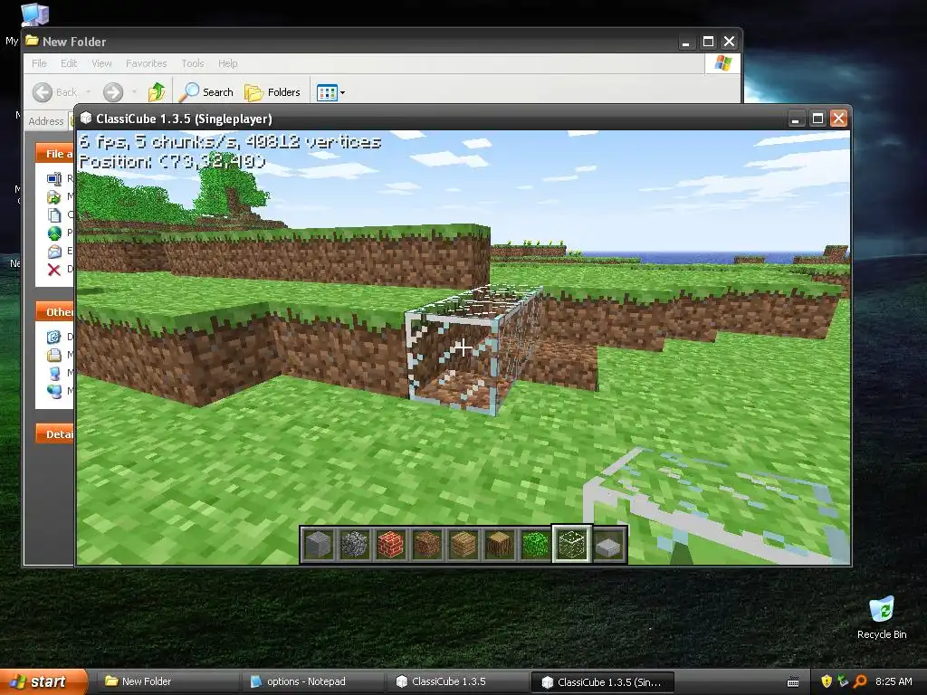The width and height of the screenshot is (927, 695).
Task: Collapse the File and Folder Tasks header
Action: [54, 154]
